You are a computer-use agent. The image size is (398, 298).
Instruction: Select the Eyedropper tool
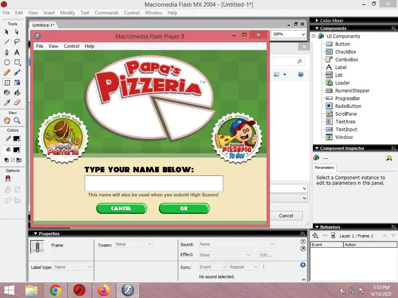pyautogui.click(x=7, y=102)
